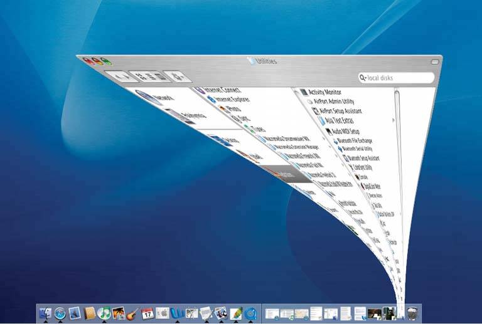Open the Action gear dropdown menu
This screenshot has height=324, width=482.
pos(178,78)
